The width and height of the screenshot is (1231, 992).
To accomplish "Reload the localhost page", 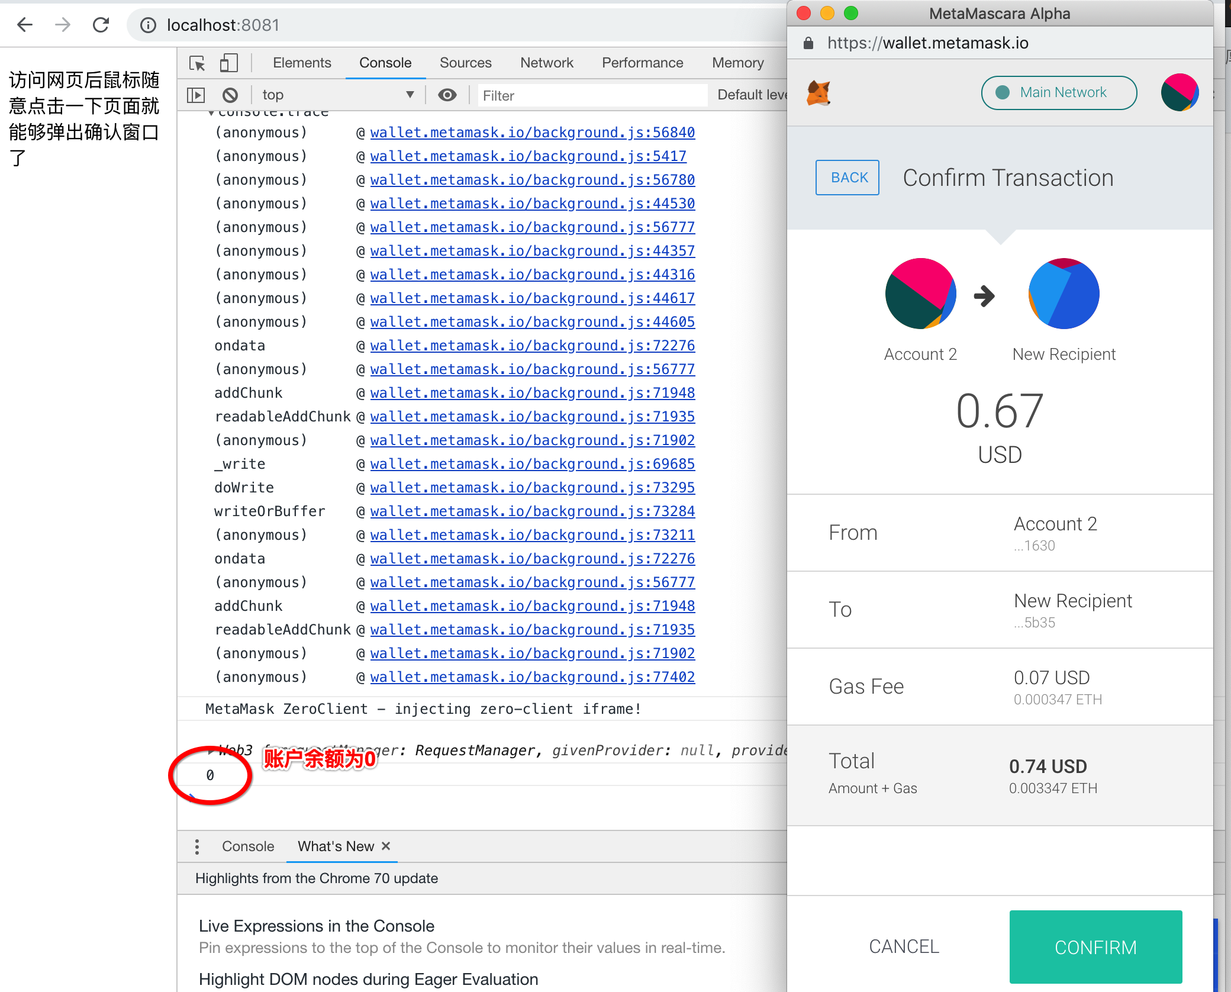I will pyautogui.click(x=101, y=25).
